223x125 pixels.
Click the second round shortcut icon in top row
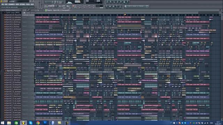tap(111, 2)
